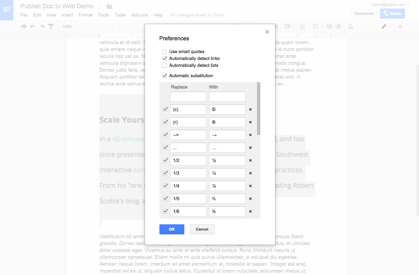Open the View menu

point(51,15)
